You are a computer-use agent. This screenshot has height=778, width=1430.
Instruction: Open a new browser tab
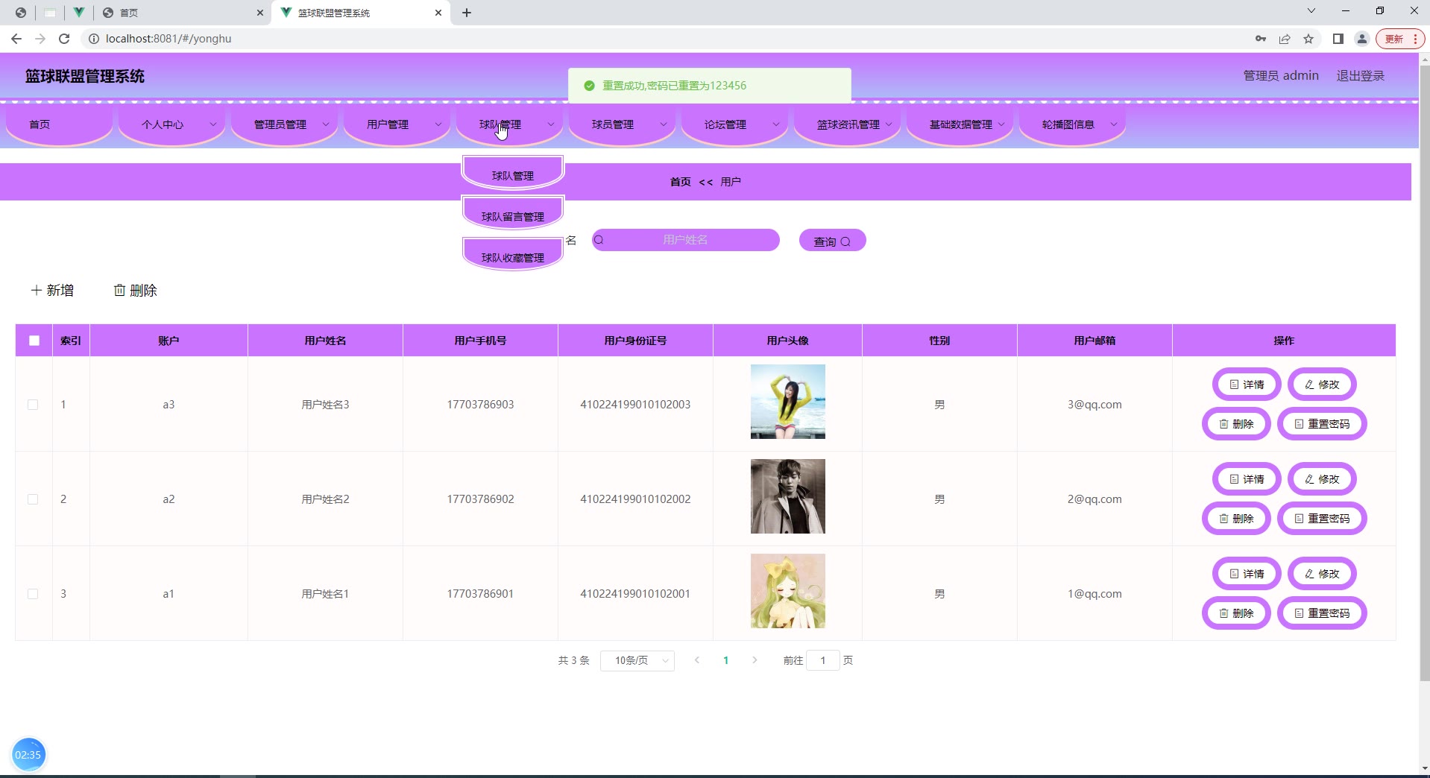(x=467, y=13)
